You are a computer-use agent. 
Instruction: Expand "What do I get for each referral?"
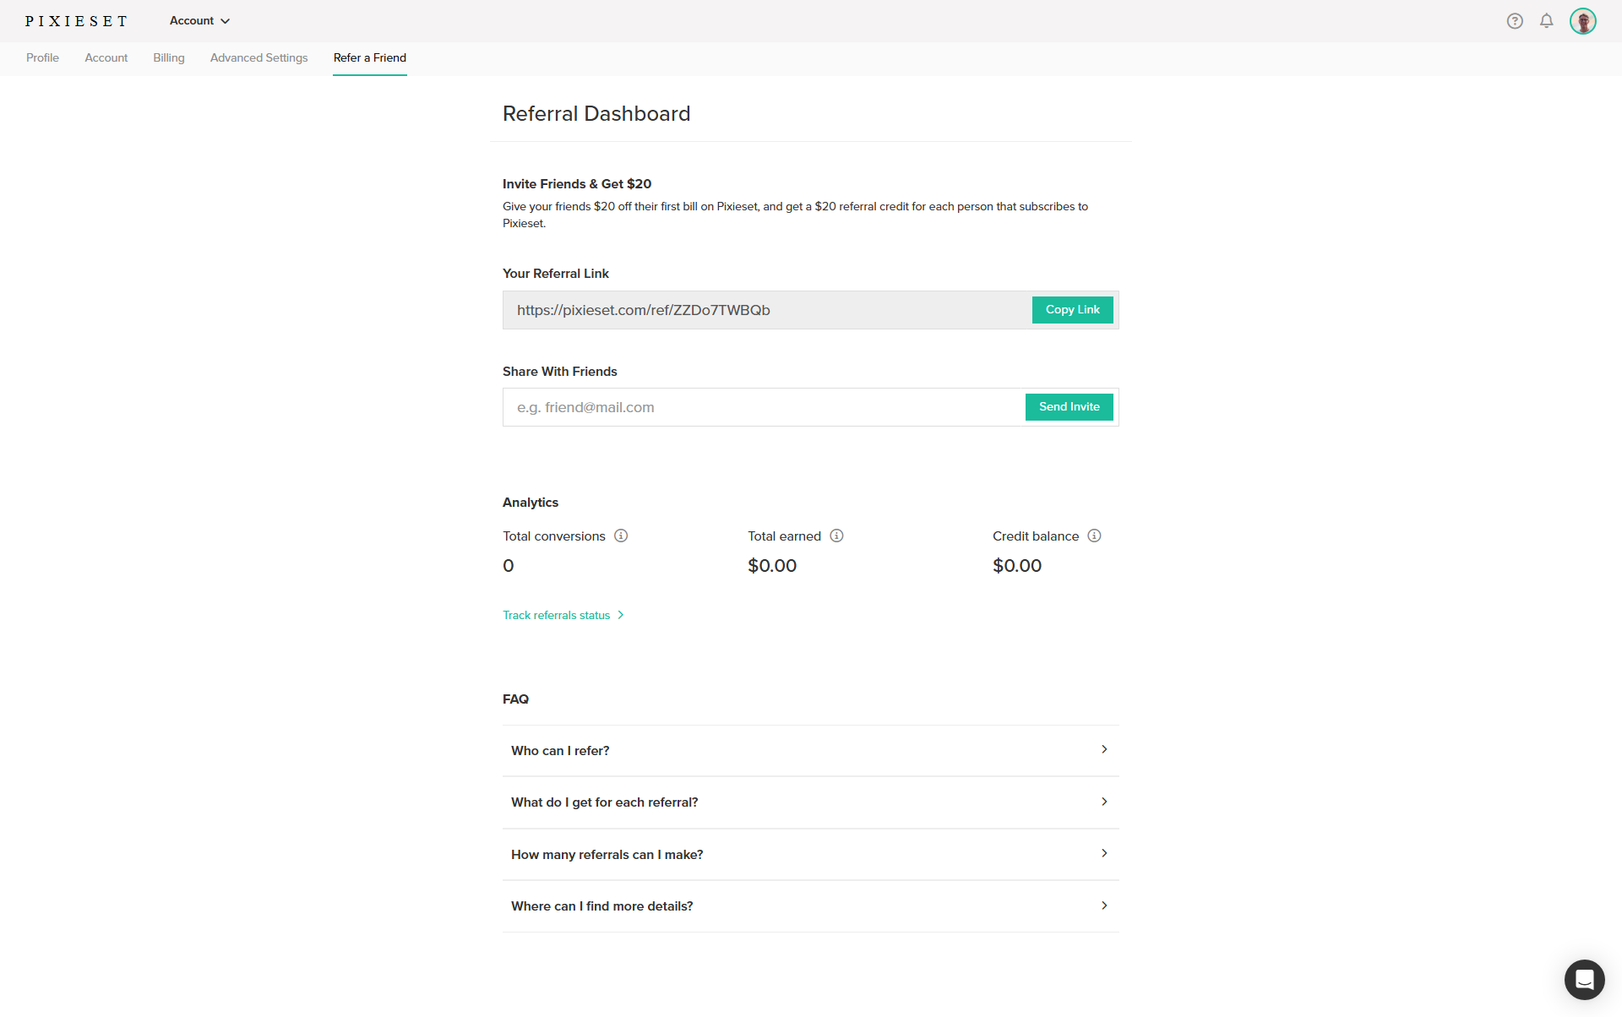(x=810, y=802)
